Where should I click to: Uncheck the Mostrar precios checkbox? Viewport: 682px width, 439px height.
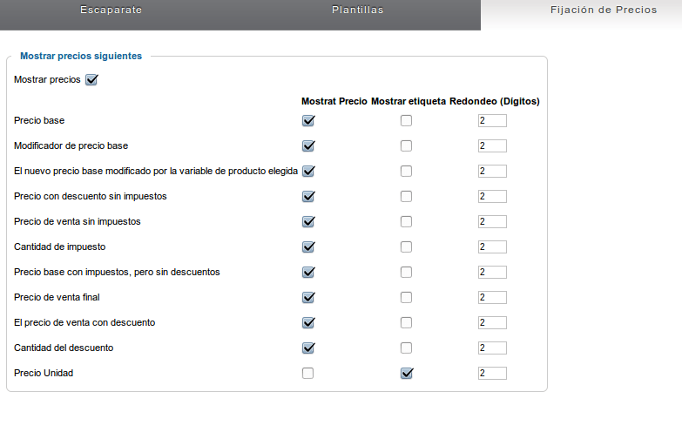(x=91, y=79)
